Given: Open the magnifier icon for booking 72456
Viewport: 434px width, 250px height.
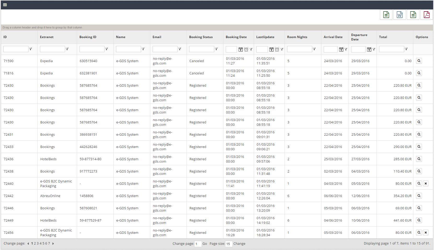Looking at the screenshot, I should pyautogui.click(x=419, y=233).
